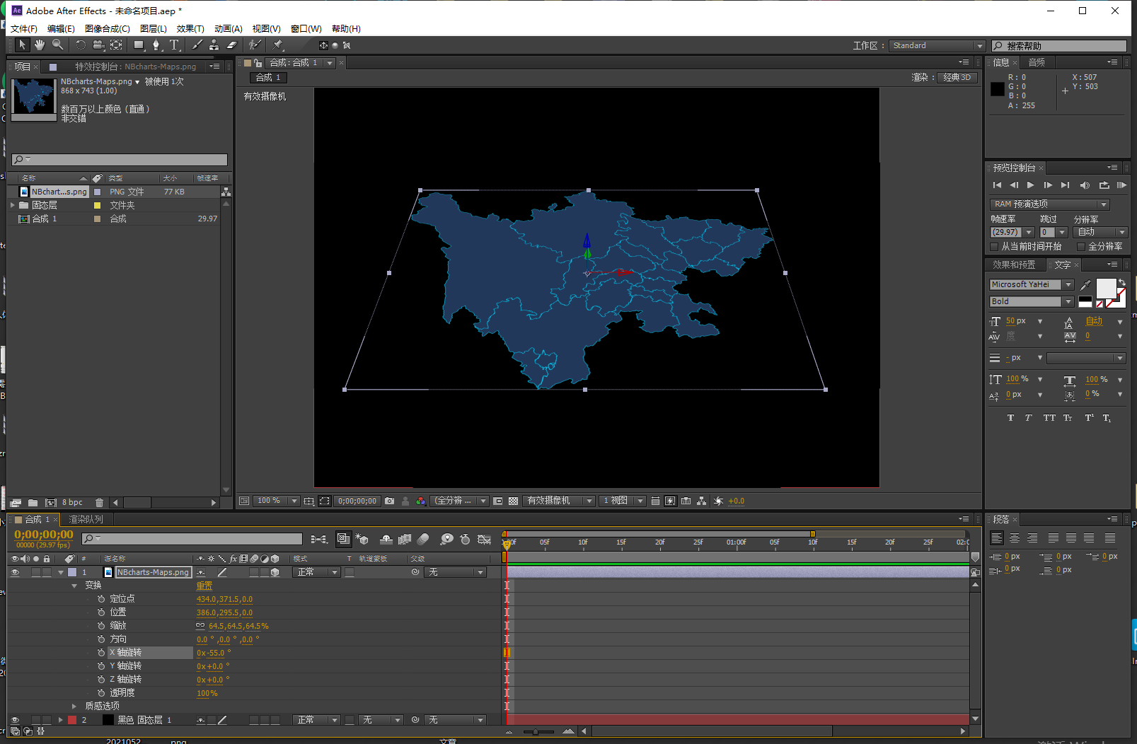Activate the Eraser tool

tap(231, 45)
